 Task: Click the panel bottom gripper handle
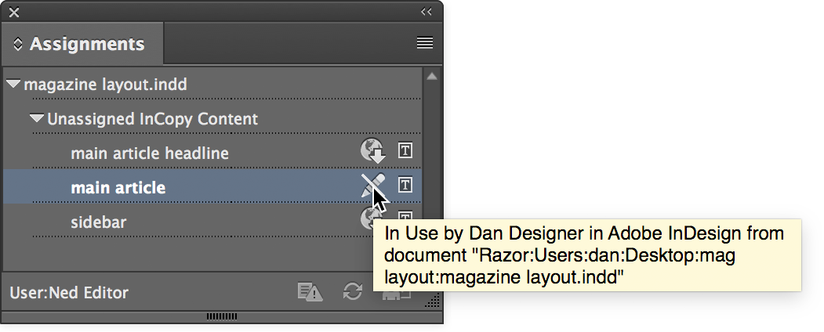tap(222, 316)
